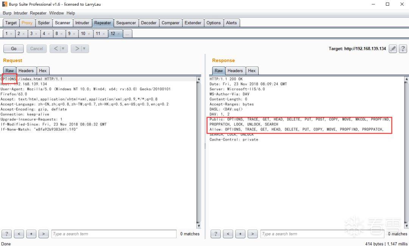Click the Burp Suite application icon in title bar

point(5,4)
